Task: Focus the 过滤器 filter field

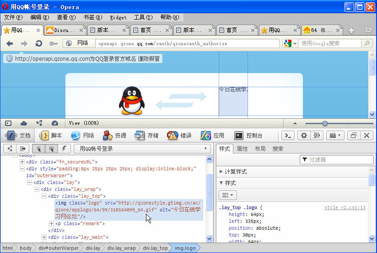Action: point(337,160)
